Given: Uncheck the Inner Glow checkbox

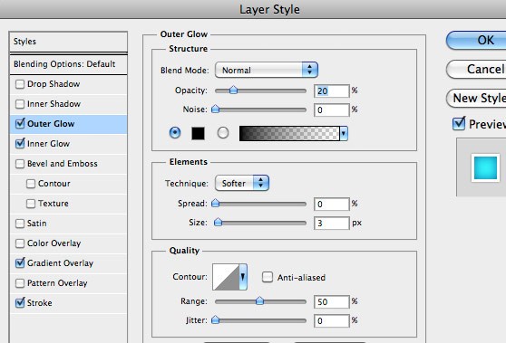Looking at the screenshot, I should point(20,144).
